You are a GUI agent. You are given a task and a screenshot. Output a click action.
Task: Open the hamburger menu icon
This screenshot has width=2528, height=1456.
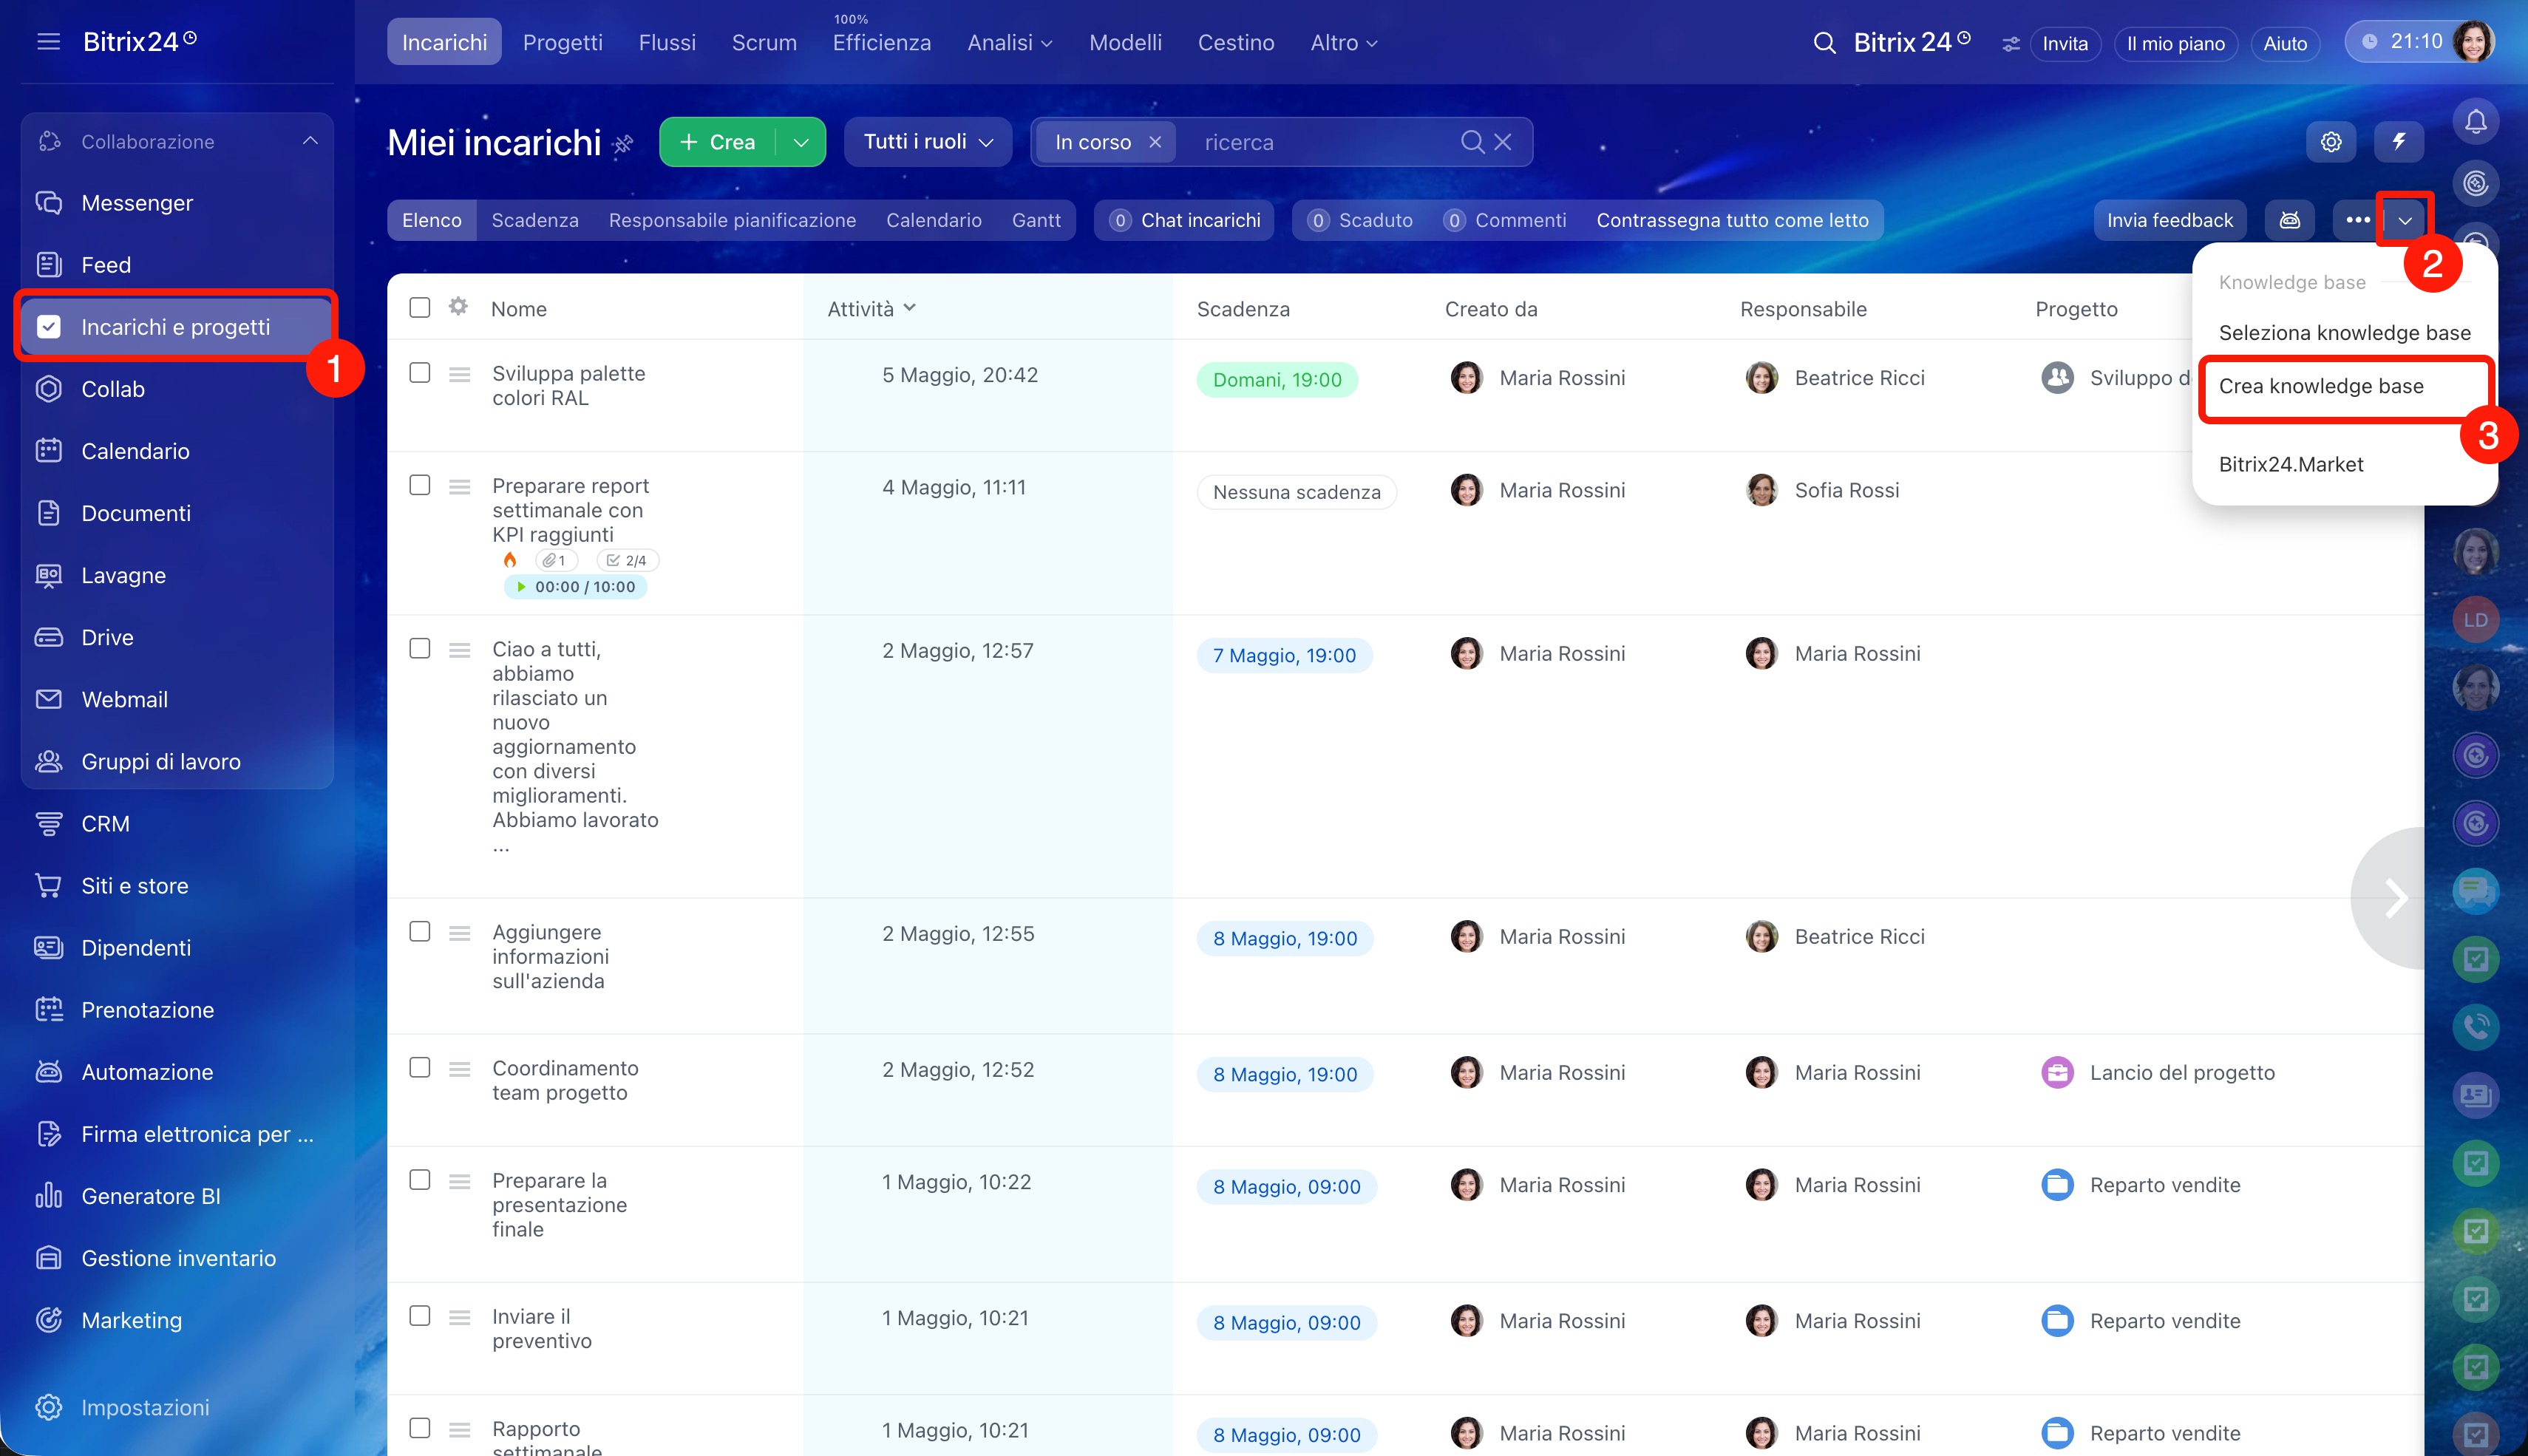(x=48, y=42)
